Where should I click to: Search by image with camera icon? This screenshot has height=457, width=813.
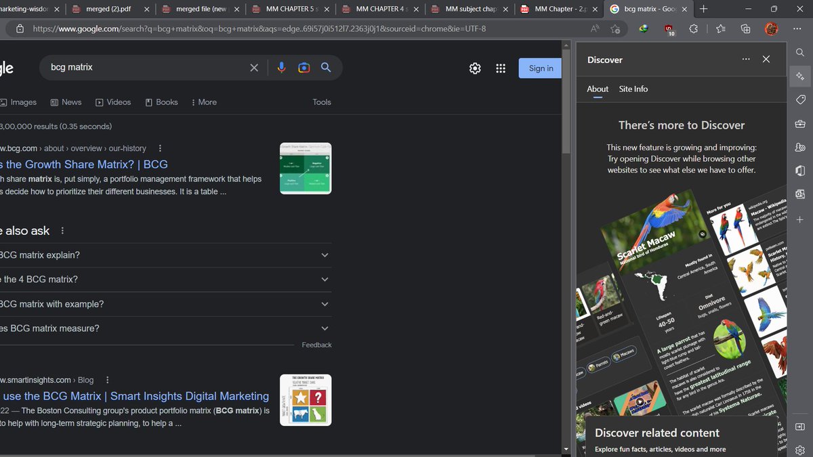pyautogui.click(x=304, y=68)
